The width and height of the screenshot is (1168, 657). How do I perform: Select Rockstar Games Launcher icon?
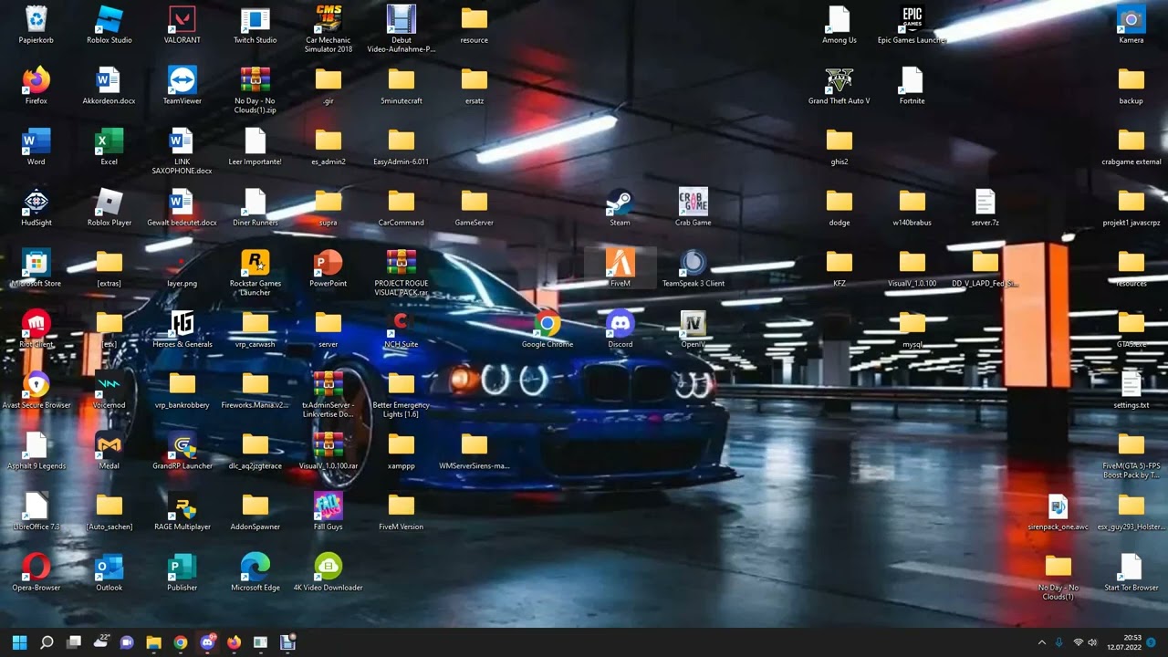[255, 273]
